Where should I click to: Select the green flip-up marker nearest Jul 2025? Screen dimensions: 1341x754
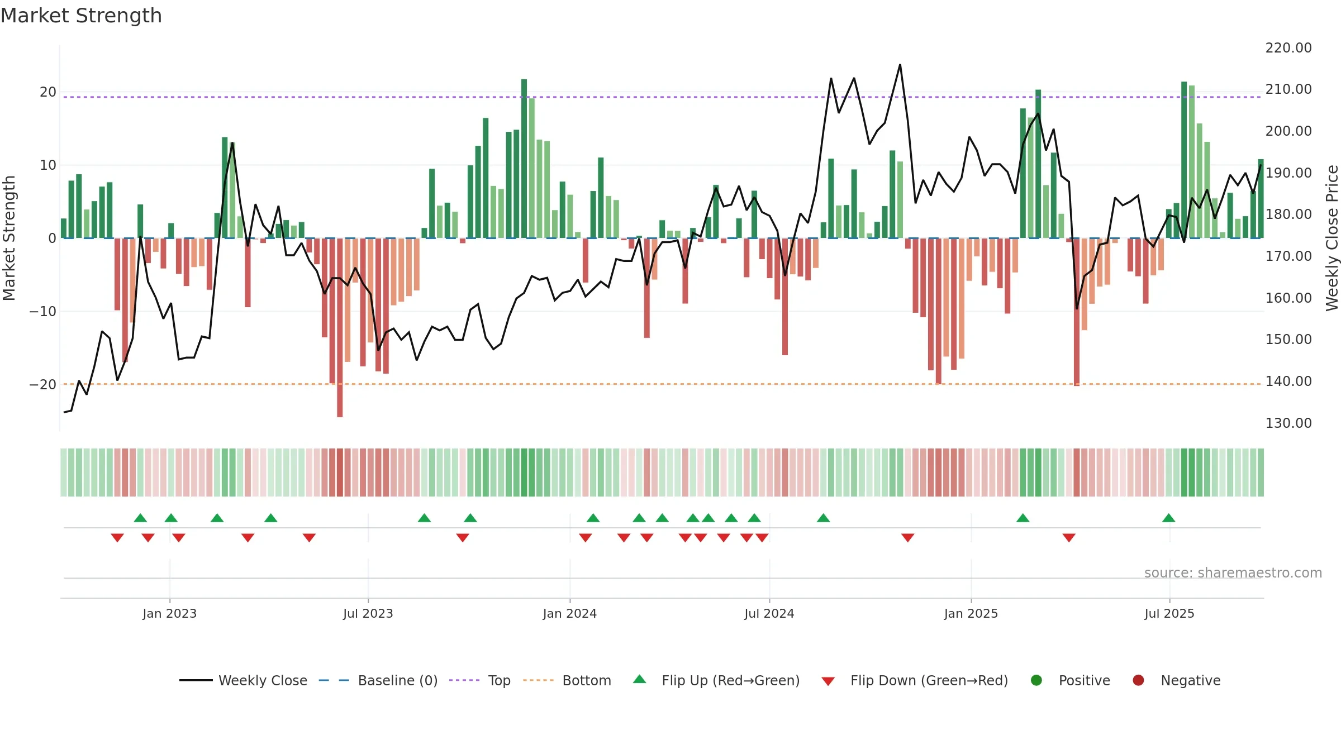(x=1169, y=518)
